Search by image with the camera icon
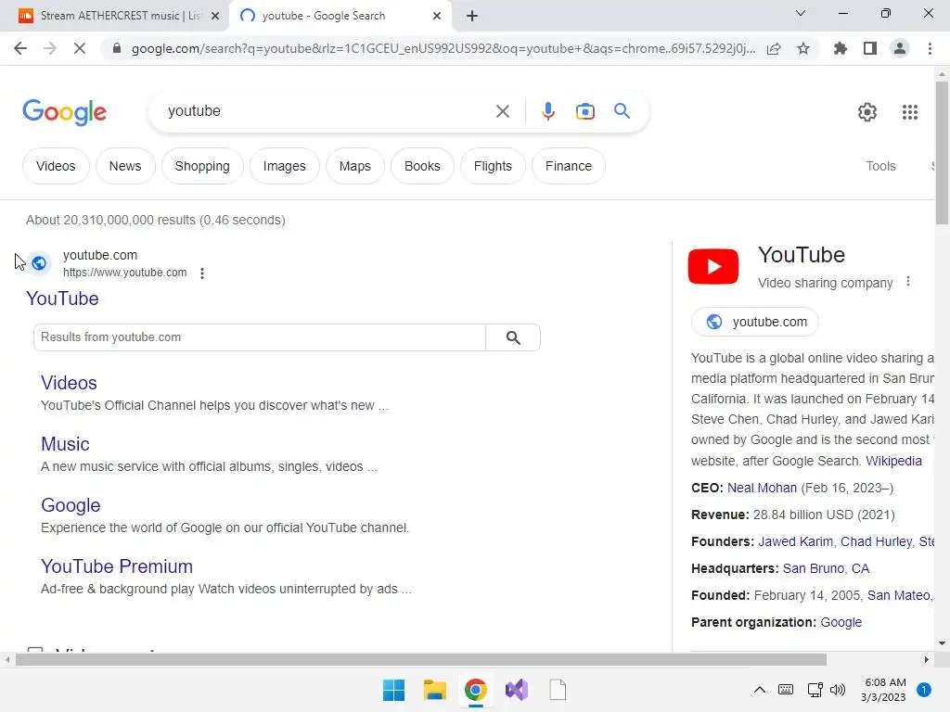This screenshot has height=712, width=950. [x=584, y=111]
